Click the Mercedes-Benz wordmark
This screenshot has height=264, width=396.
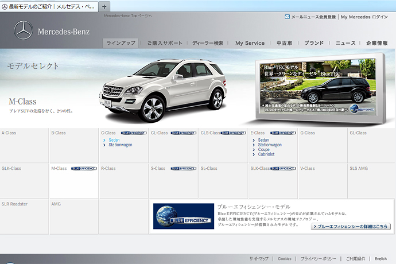(x=63, y=32)
